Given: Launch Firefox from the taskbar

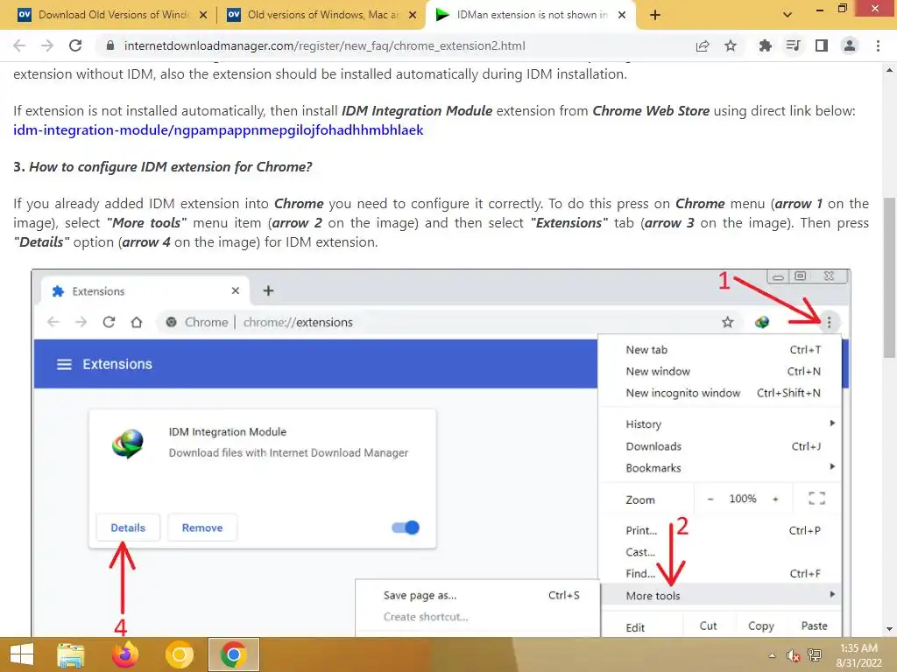Looking at the screenshot, I should [125, 654].
